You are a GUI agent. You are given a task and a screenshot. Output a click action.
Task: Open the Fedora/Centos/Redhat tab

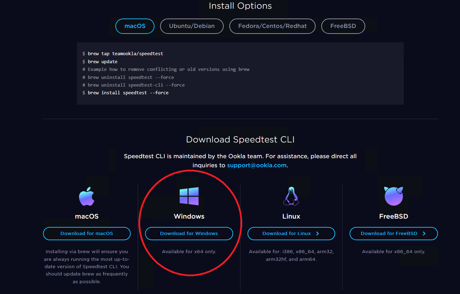tap(272, 26)
